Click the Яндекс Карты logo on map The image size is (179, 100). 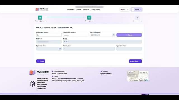click(143, 80)
